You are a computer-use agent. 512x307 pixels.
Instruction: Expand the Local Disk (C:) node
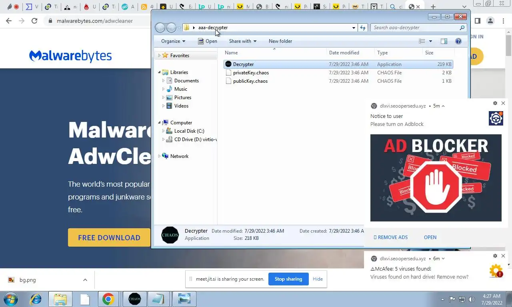pos(163,131)
